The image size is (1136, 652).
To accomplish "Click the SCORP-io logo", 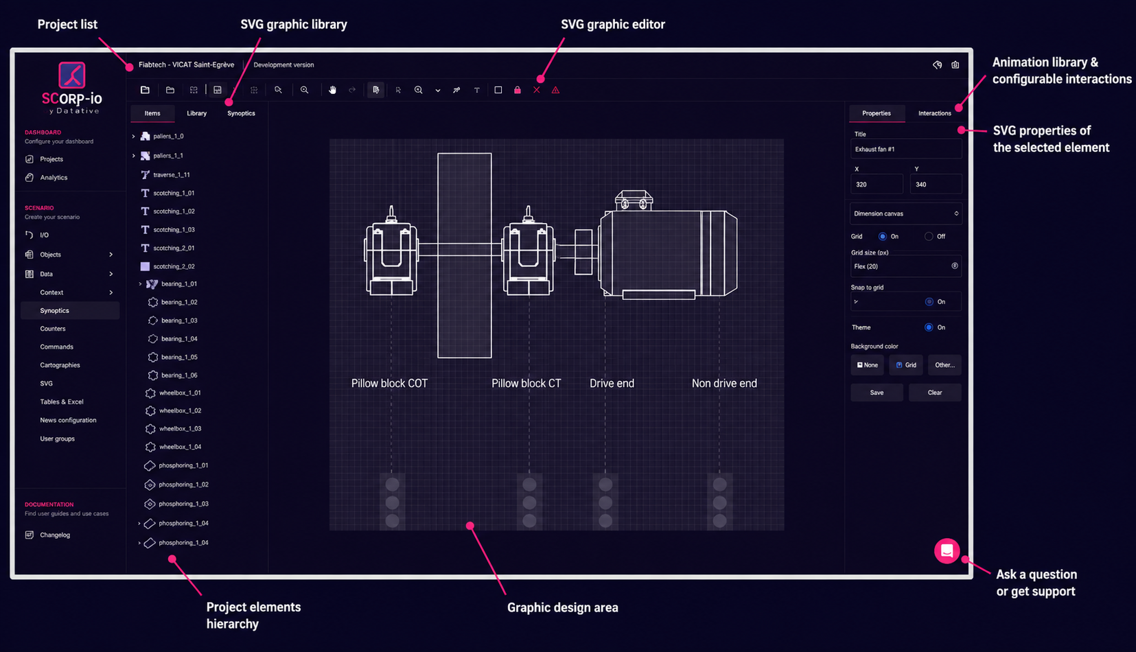I will pos(71,88).
